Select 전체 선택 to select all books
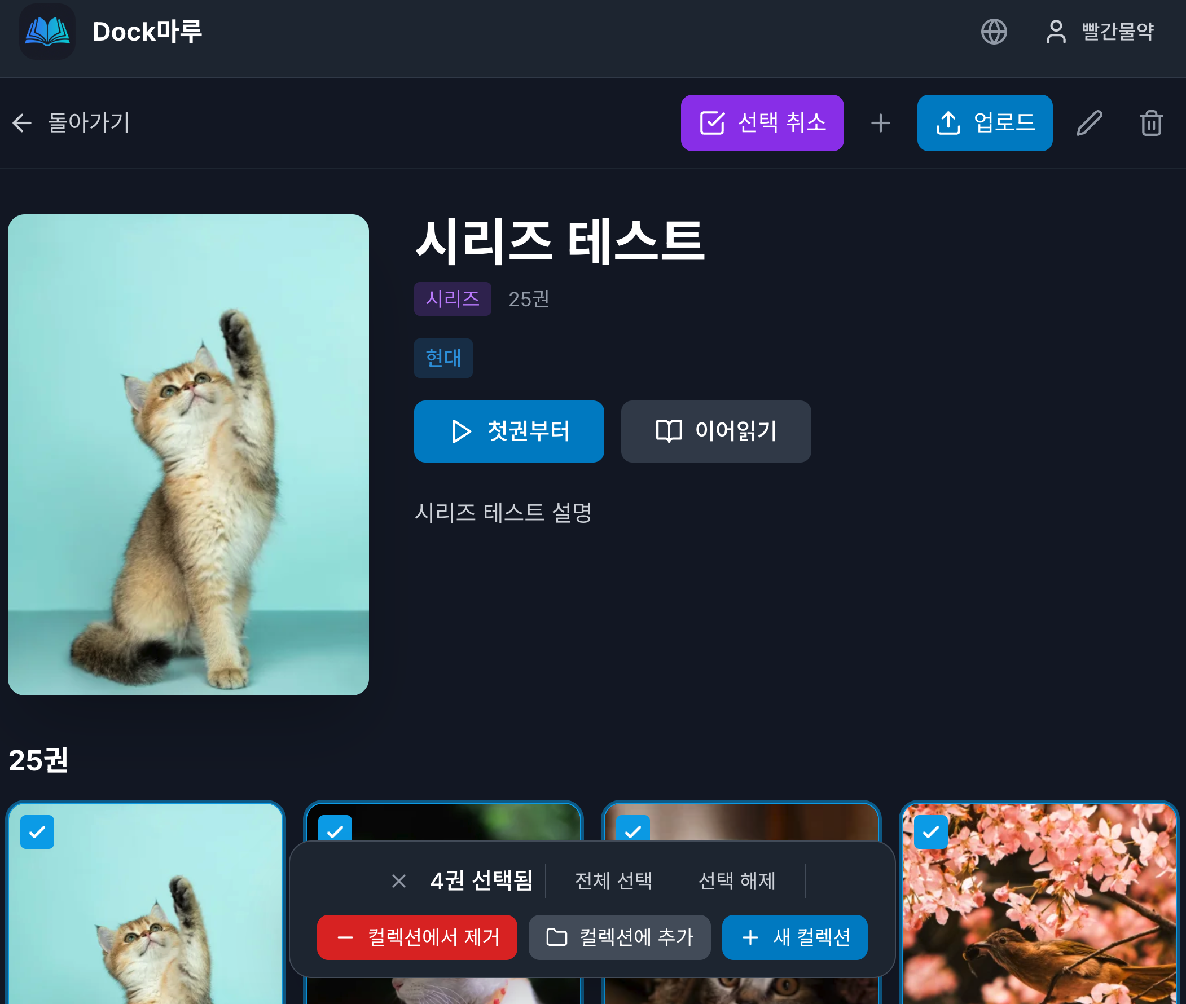1186x1004 pixels. click(613, 881)
